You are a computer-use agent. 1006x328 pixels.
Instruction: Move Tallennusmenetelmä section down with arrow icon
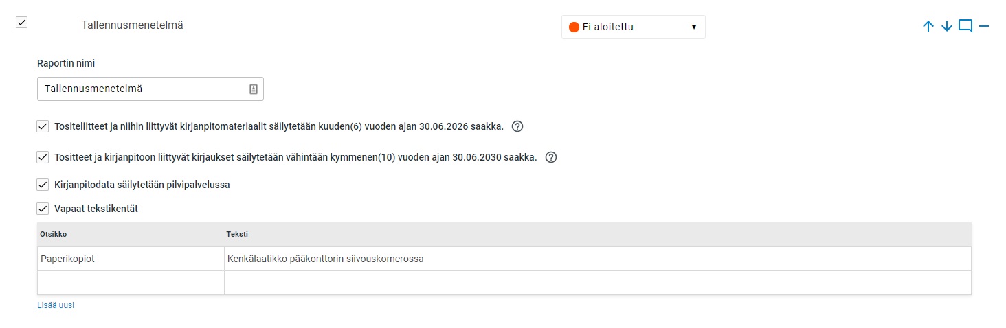tap(946, 26)
